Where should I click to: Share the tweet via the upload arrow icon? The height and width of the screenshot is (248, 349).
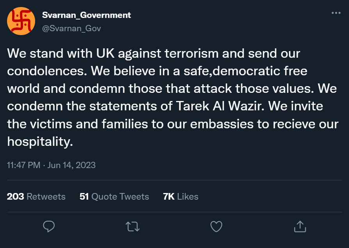click(x=300, y=226)
